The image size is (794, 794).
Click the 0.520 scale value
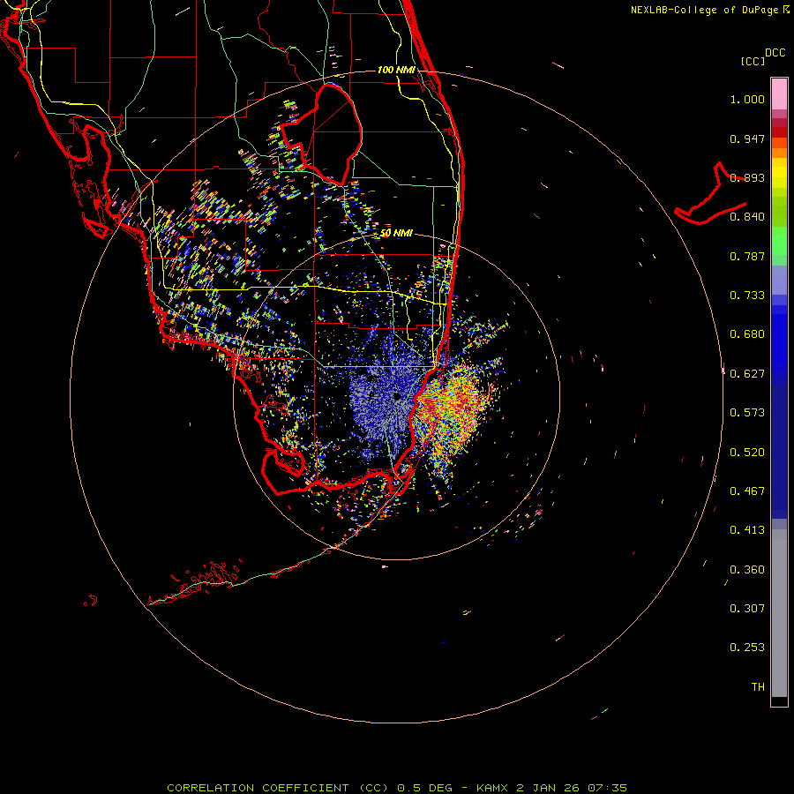coord(747,453)
